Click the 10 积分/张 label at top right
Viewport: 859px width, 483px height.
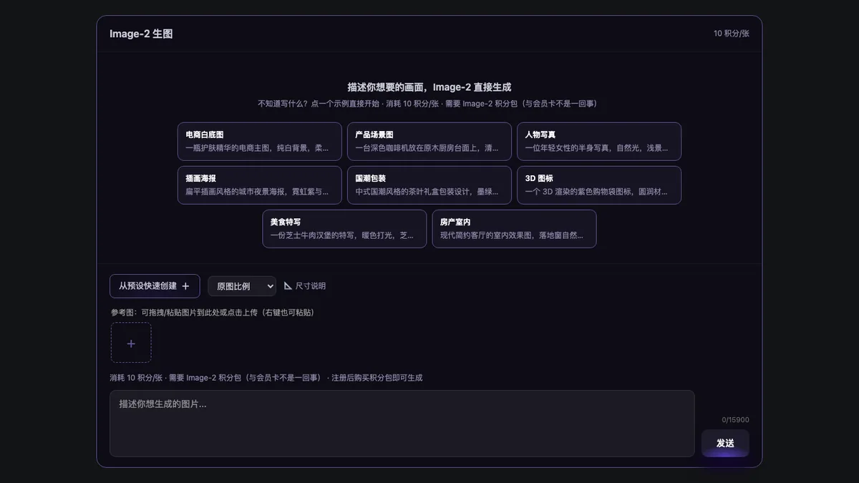coord(732,34)
